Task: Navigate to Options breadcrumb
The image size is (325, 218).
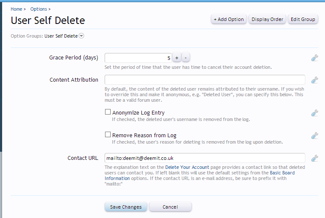Action: [x=38, y=9]
